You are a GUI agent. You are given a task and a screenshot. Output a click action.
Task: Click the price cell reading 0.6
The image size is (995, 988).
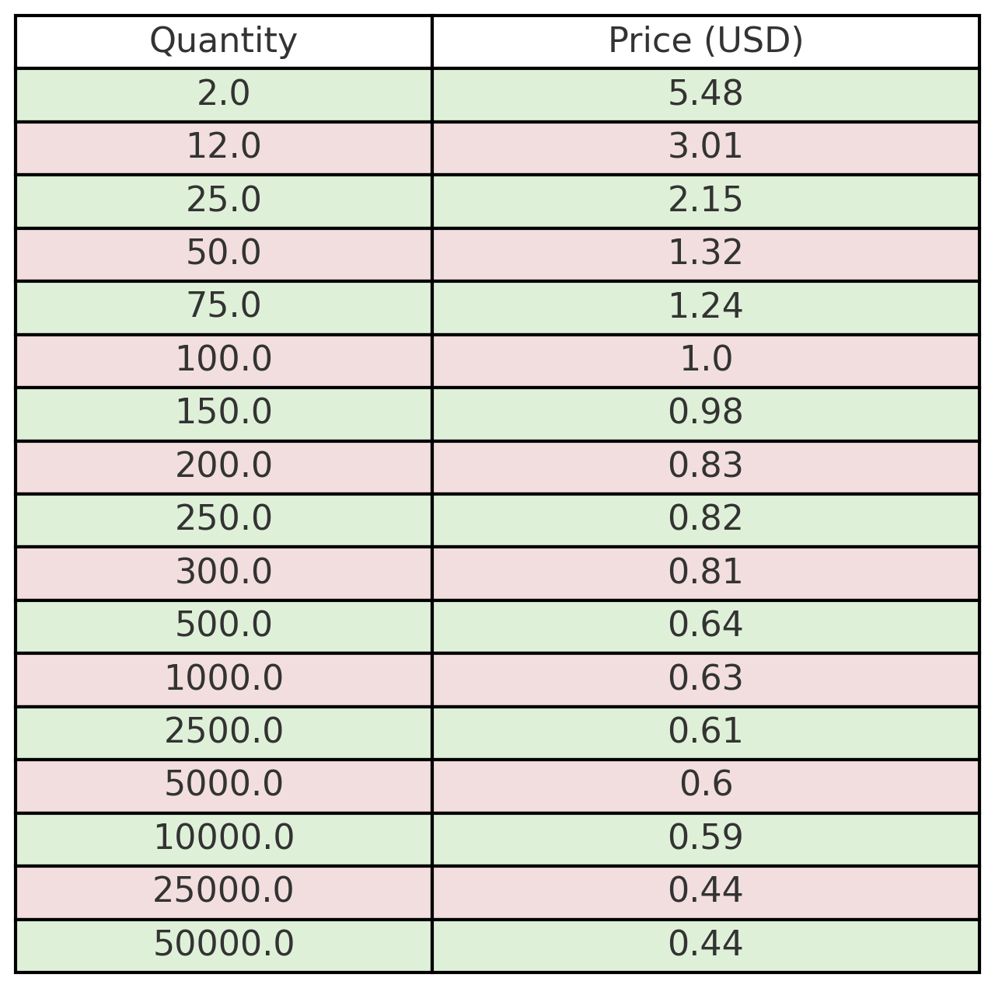click(x=706, y=787)
